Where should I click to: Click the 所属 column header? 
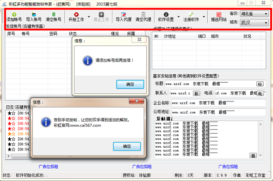134,34
